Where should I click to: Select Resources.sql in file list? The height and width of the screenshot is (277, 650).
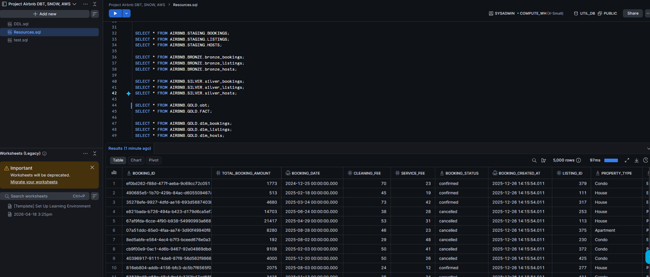(x=27, y=32)
